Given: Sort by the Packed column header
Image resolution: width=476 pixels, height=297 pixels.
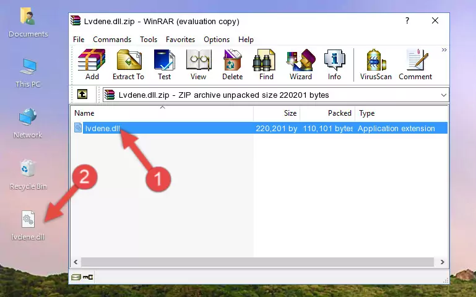Looking at the screenshot, I should (327, 113).
